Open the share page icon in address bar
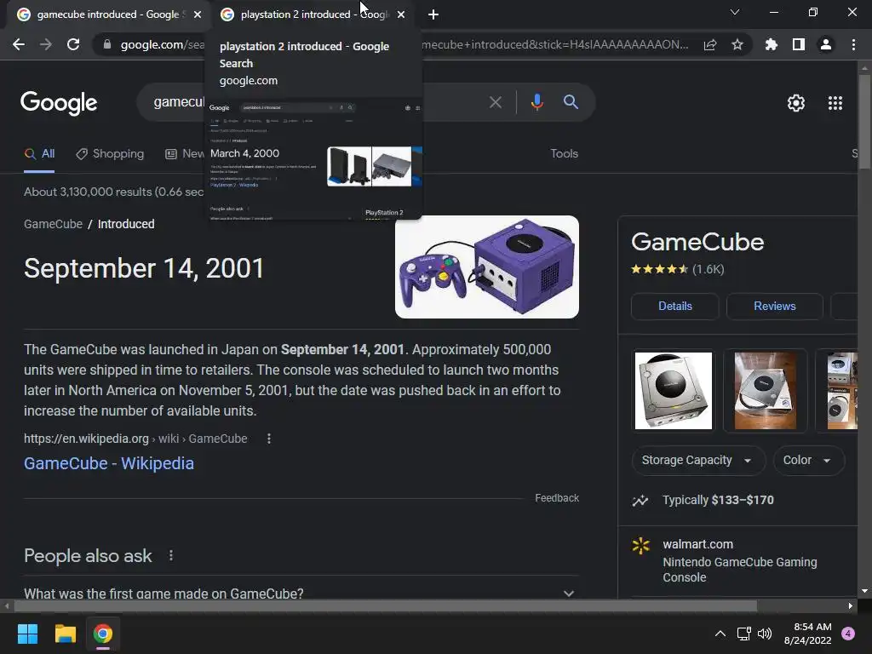This screenshot has width=872, height=654. [x=710, y=44]
